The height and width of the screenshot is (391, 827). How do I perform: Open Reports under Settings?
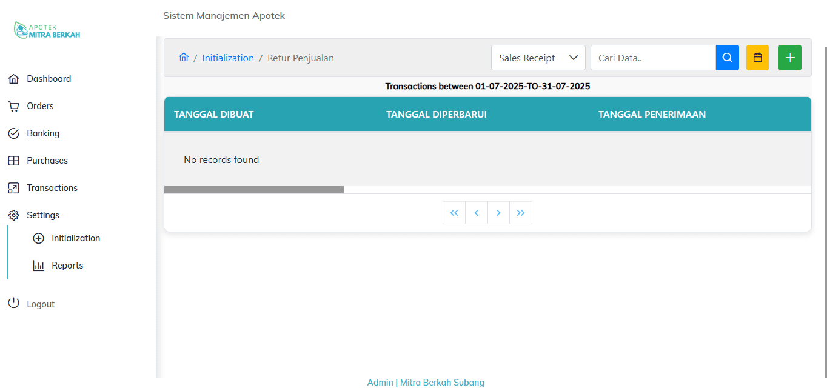(x=67, y=266)
